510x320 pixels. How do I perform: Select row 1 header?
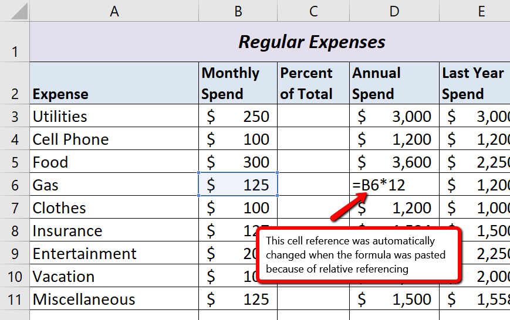[x=15, y=42]
